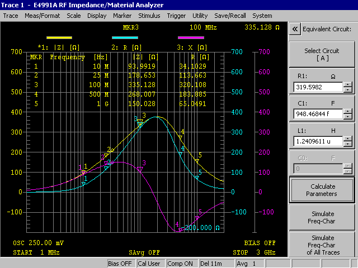The width and height of the screenshot is (358, 268).
Task: Click the Calculate Parameters button
Action: coord(322,190)
